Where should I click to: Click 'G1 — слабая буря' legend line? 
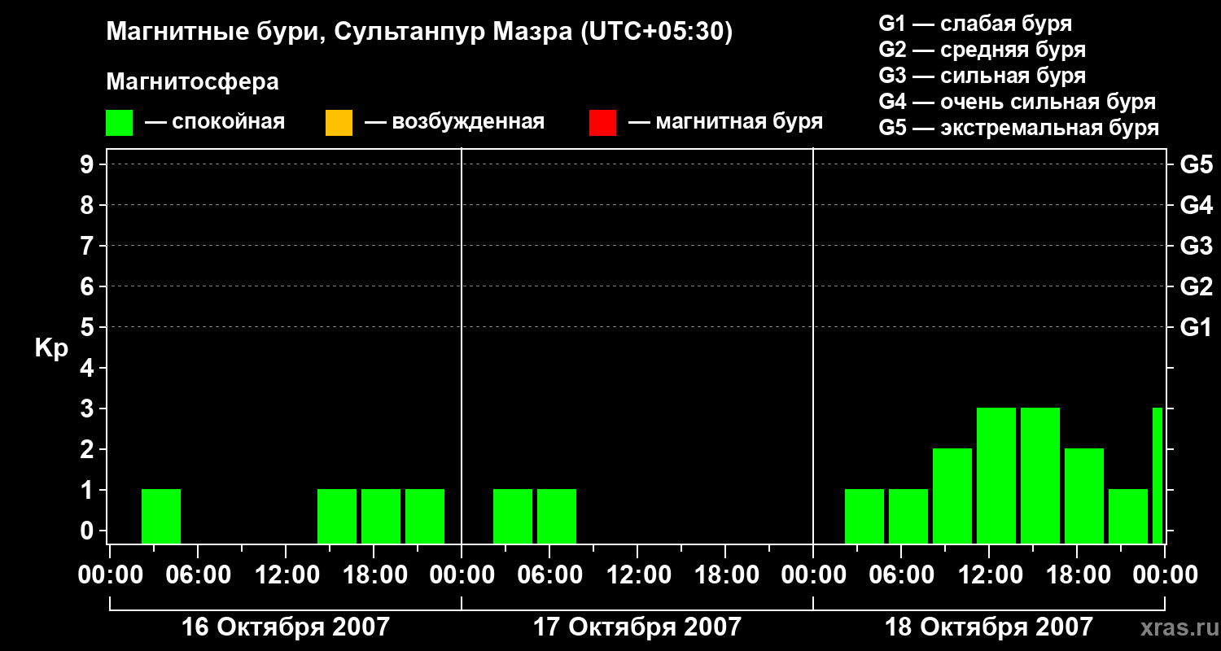click(x=975, y=24)
